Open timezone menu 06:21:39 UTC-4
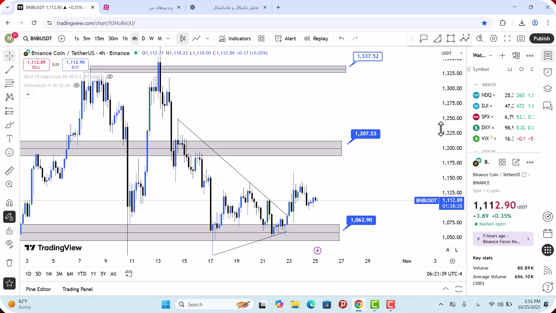This screenshot has height=313, width=556. pos(444,274)
